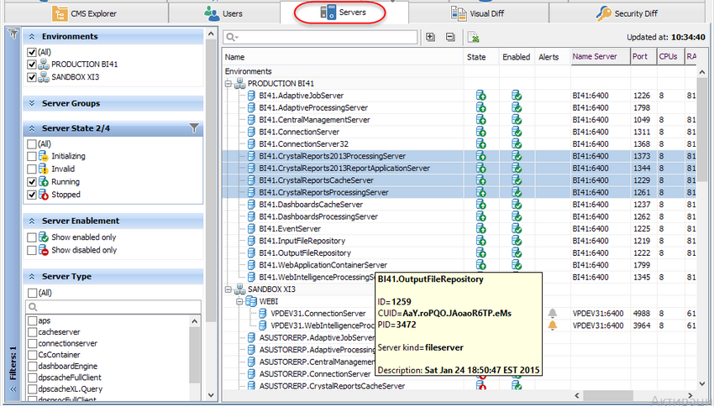Sort by the Alerts column header
The width and height of the screenshot is (714, 406).
553,57
